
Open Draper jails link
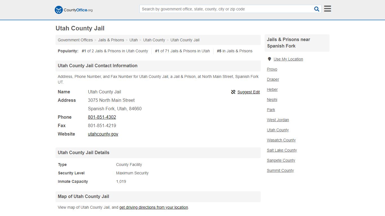pyautogui.click(x=273, y=79)
